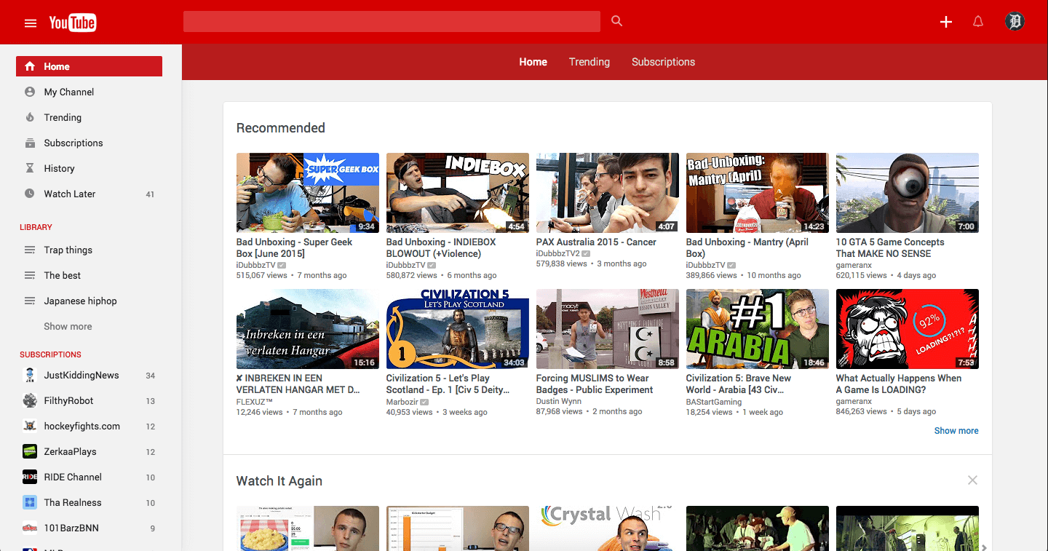The height and width of the screenshot is (551, 1048).
Task: Click in the search box
Action: 392,21
